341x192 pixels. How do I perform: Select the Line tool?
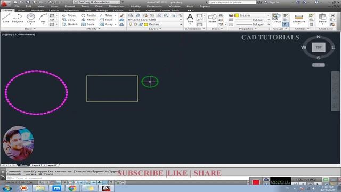click(x=6, y=18)
